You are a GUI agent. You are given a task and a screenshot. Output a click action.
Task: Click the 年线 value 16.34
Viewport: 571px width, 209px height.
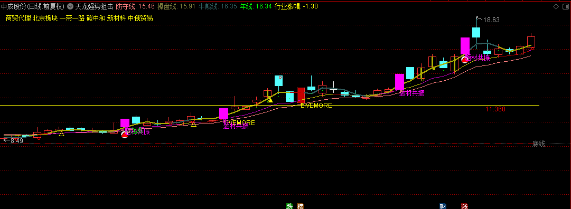264,6
